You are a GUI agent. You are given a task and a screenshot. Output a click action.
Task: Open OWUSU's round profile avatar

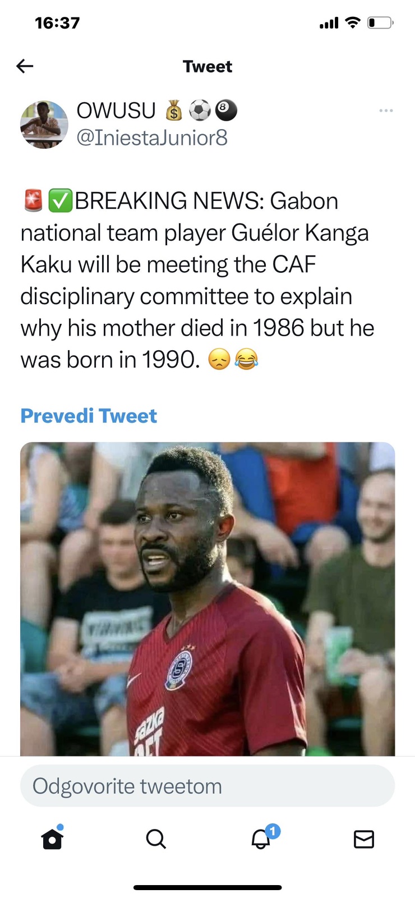(44, 125)
